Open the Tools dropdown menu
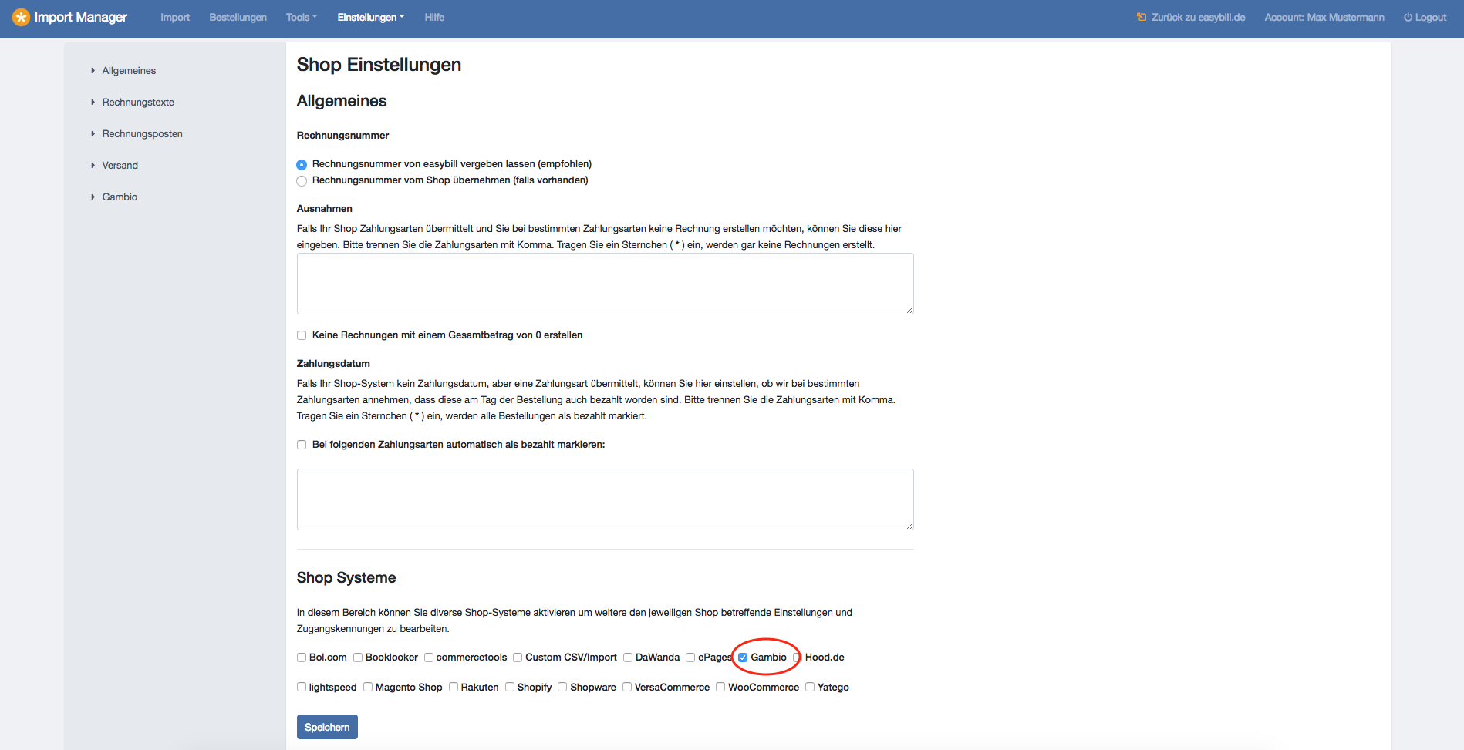The height and width of the screenshot is (750, 1464). point(302,17)
